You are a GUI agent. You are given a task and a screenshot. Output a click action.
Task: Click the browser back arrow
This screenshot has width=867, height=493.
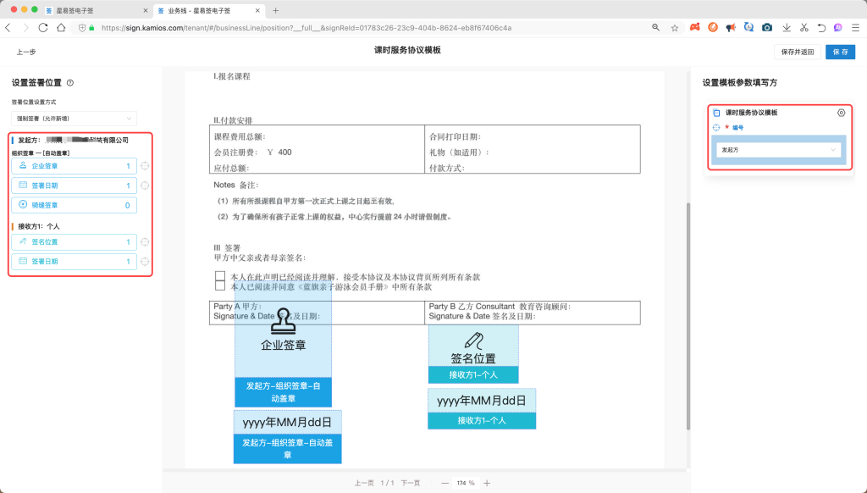(8, 28)
